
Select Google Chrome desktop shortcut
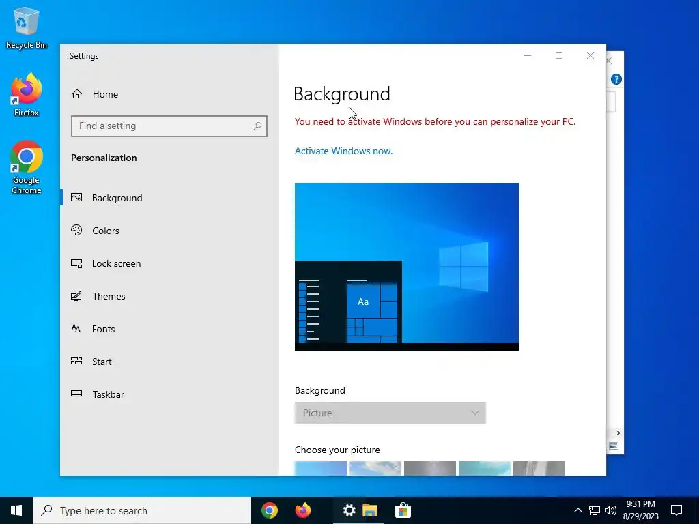point(27,168)
